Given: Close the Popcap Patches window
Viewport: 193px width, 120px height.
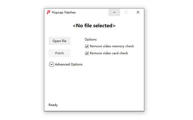Looking at the screenshot, I should [x=138, y=12].
